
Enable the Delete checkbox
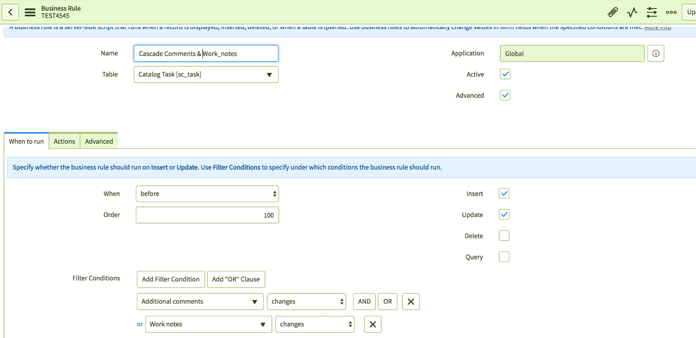[x=504, y=236]
